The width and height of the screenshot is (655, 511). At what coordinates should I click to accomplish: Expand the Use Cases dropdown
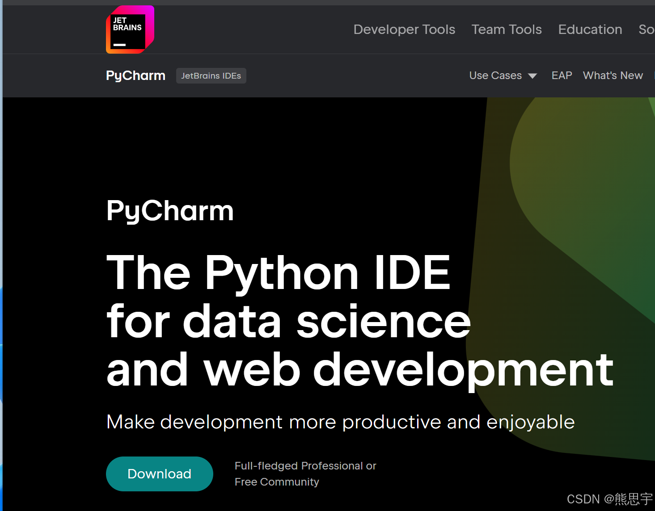click(x=503, y=75)
